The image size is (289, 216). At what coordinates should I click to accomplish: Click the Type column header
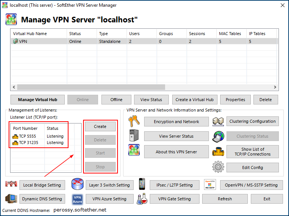point(112,34)
